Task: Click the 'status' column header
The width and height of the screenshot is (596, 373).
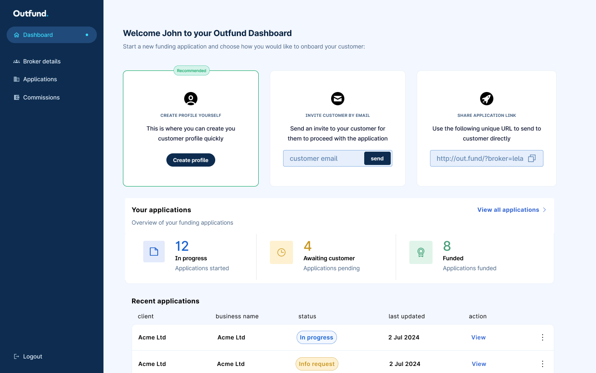Action: click(307, 316)
